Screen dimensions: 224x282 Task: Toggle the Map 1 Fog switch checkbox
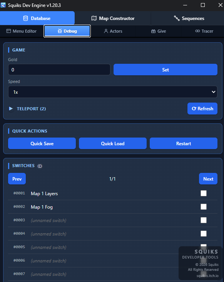(x=204, y=207)
